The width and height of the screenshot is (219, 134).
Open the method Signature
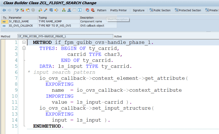click(138, 10)
